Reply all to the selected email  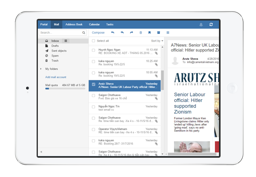pyautogui.click(x=122, y=33)
